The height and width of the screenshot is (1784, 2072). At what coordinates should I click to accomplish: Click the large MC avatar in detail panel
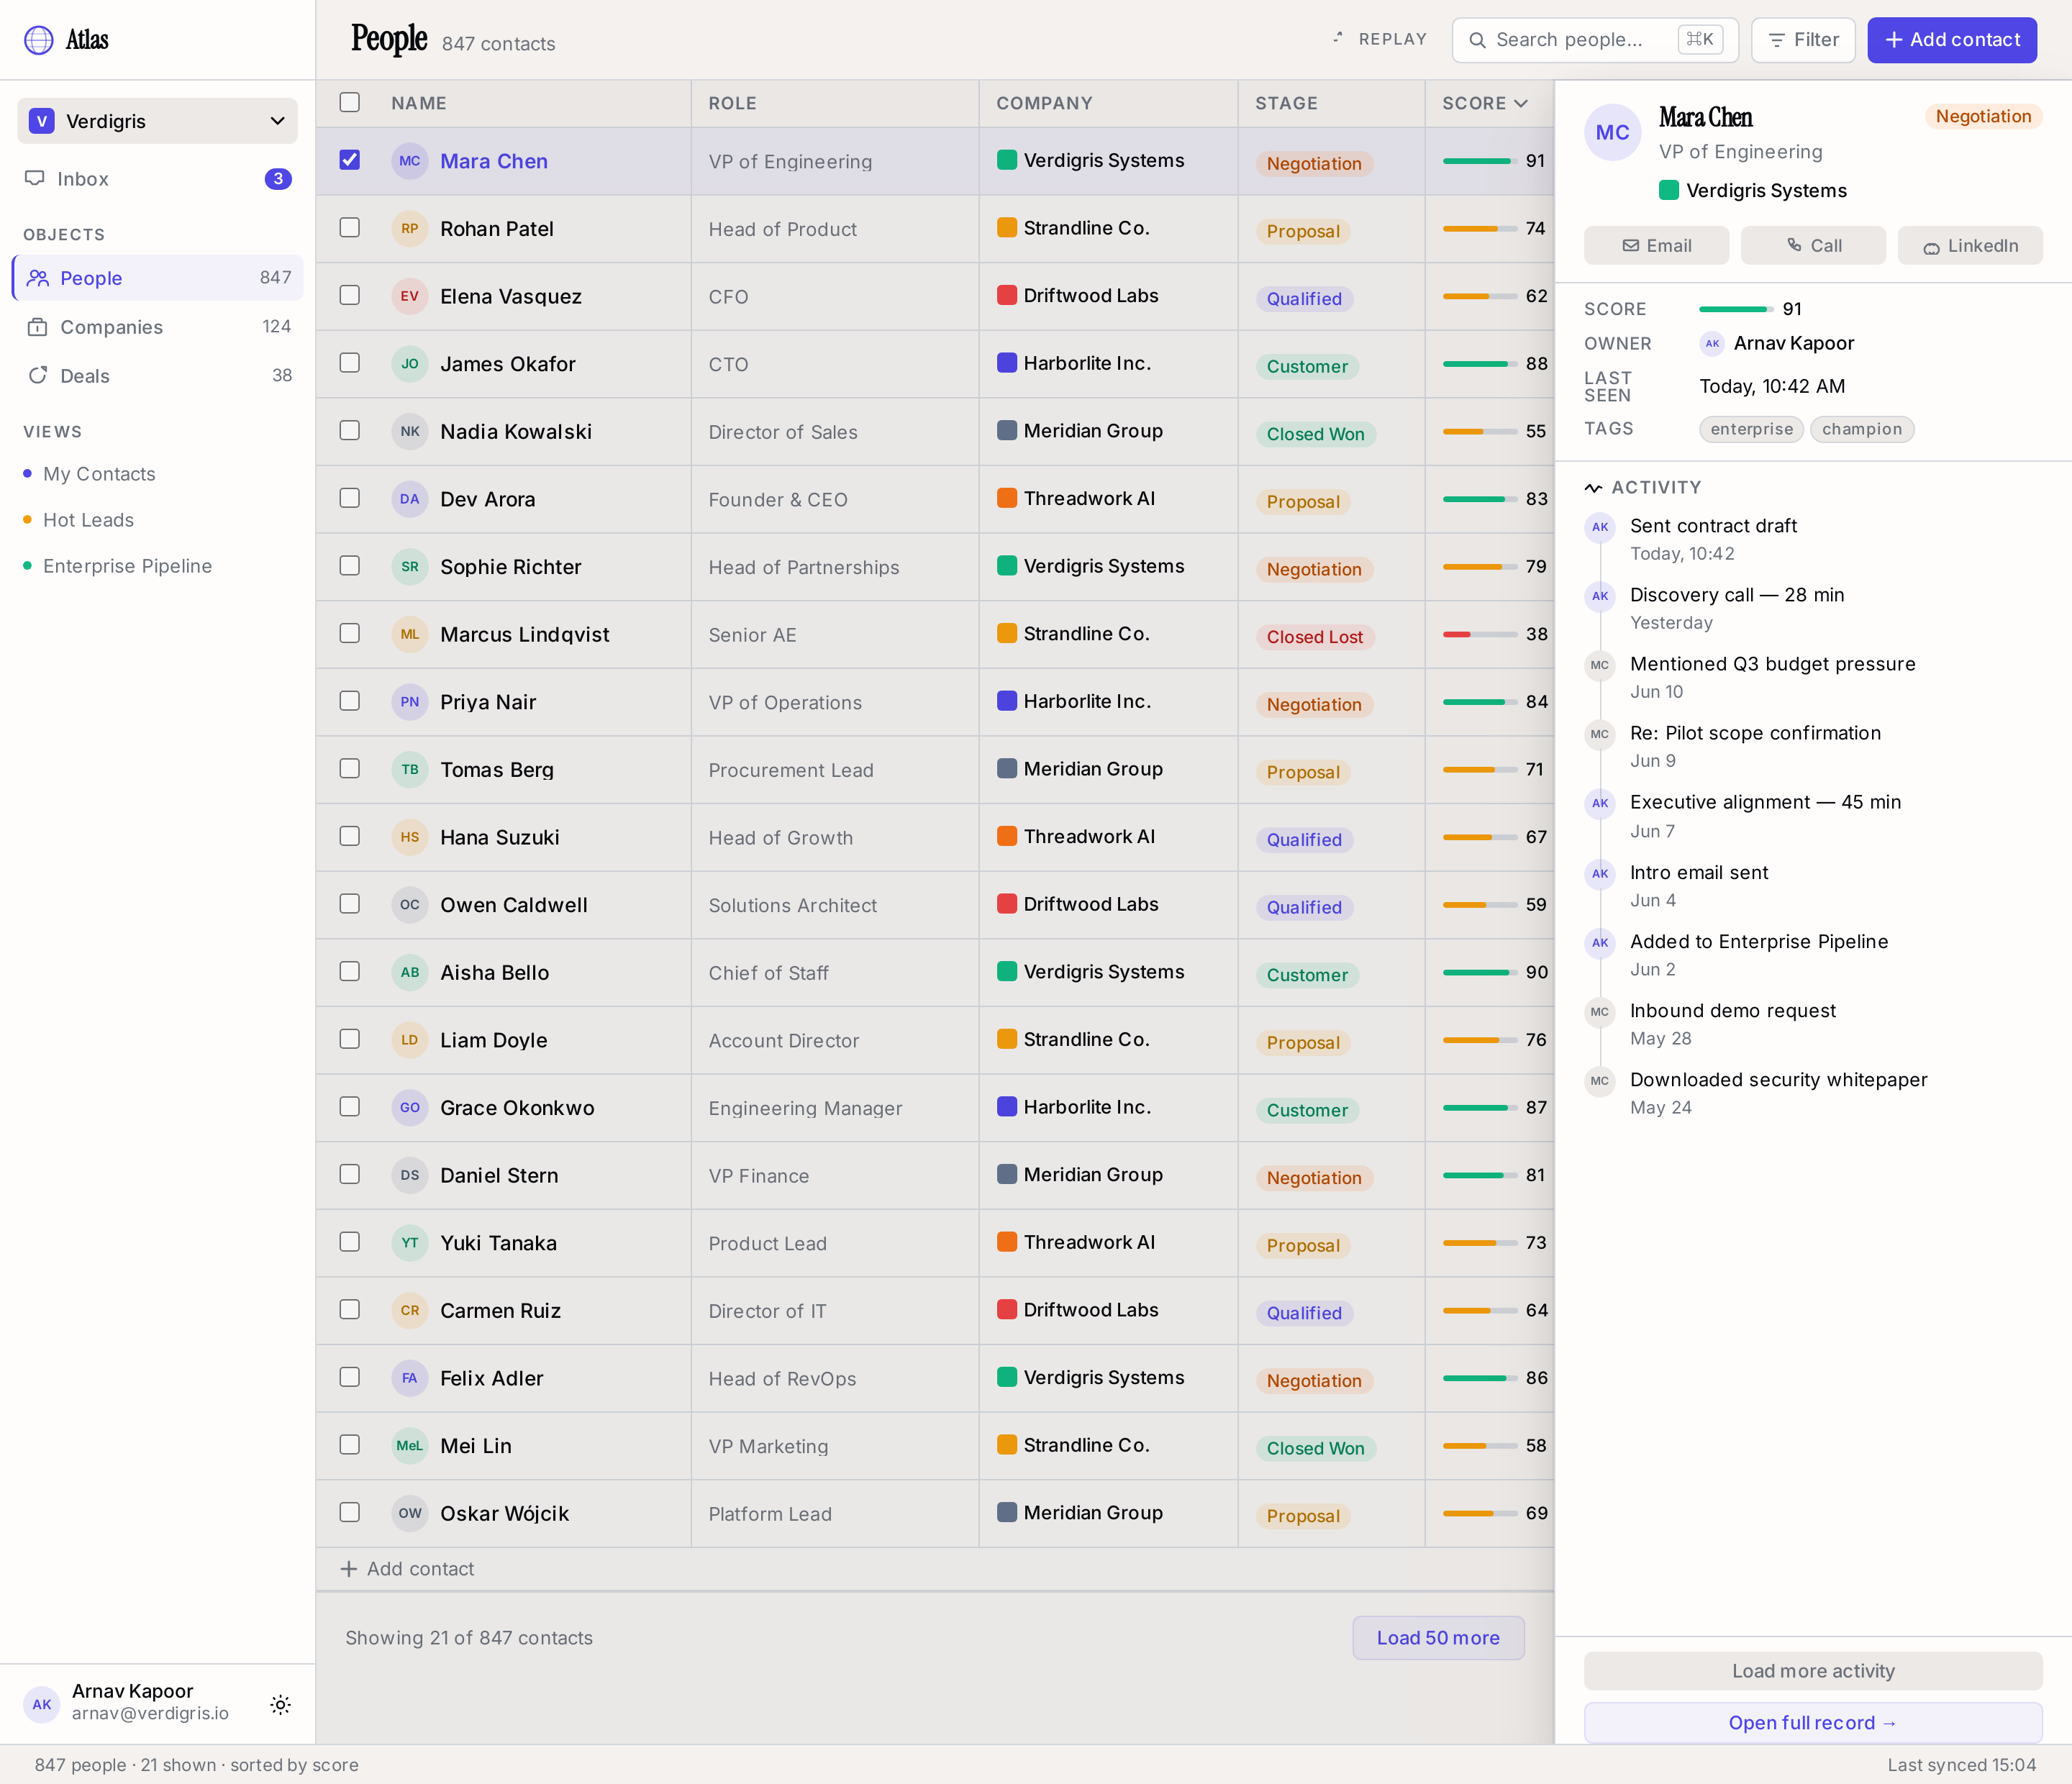click(x=1612, y=132)
